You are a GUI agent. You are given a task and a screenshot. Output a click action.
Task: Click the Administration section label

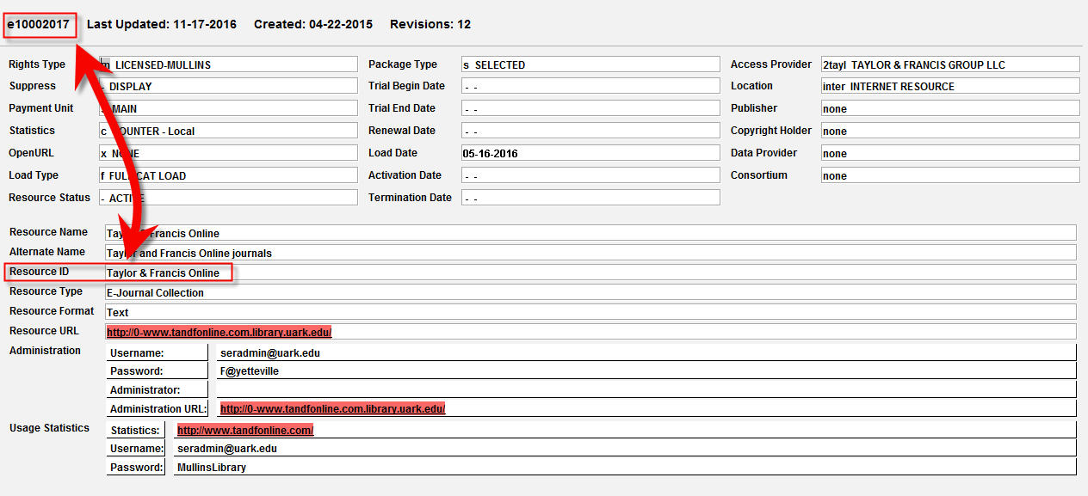tap(45, 351)
